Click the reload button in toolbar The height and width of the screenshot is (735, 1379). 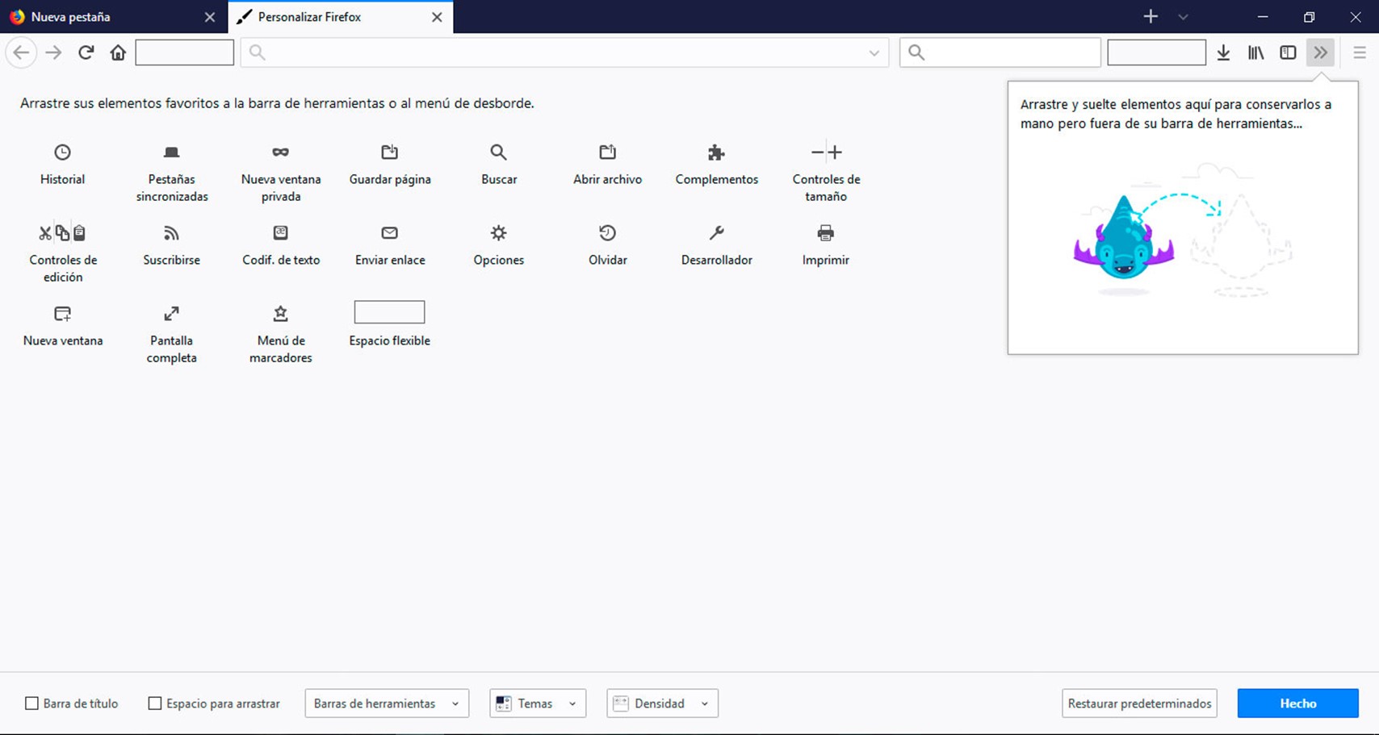click(86, 52)
